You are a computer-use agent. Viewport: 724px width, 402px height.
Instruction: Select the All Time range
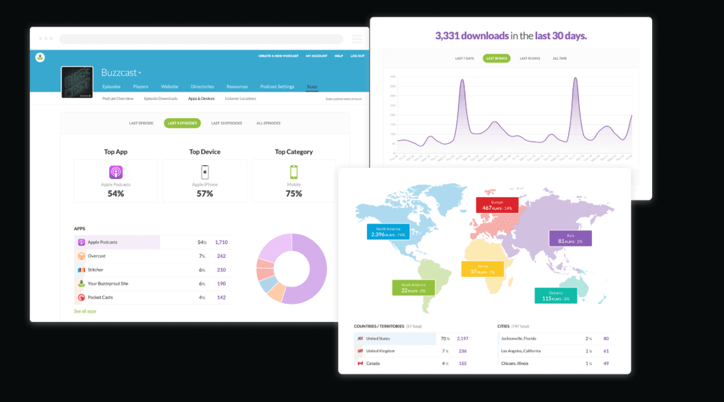coord(559,58)
